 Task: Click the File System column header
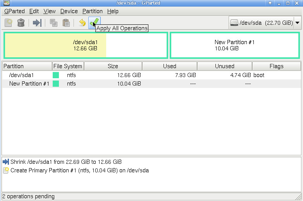(x=68, y=66)
